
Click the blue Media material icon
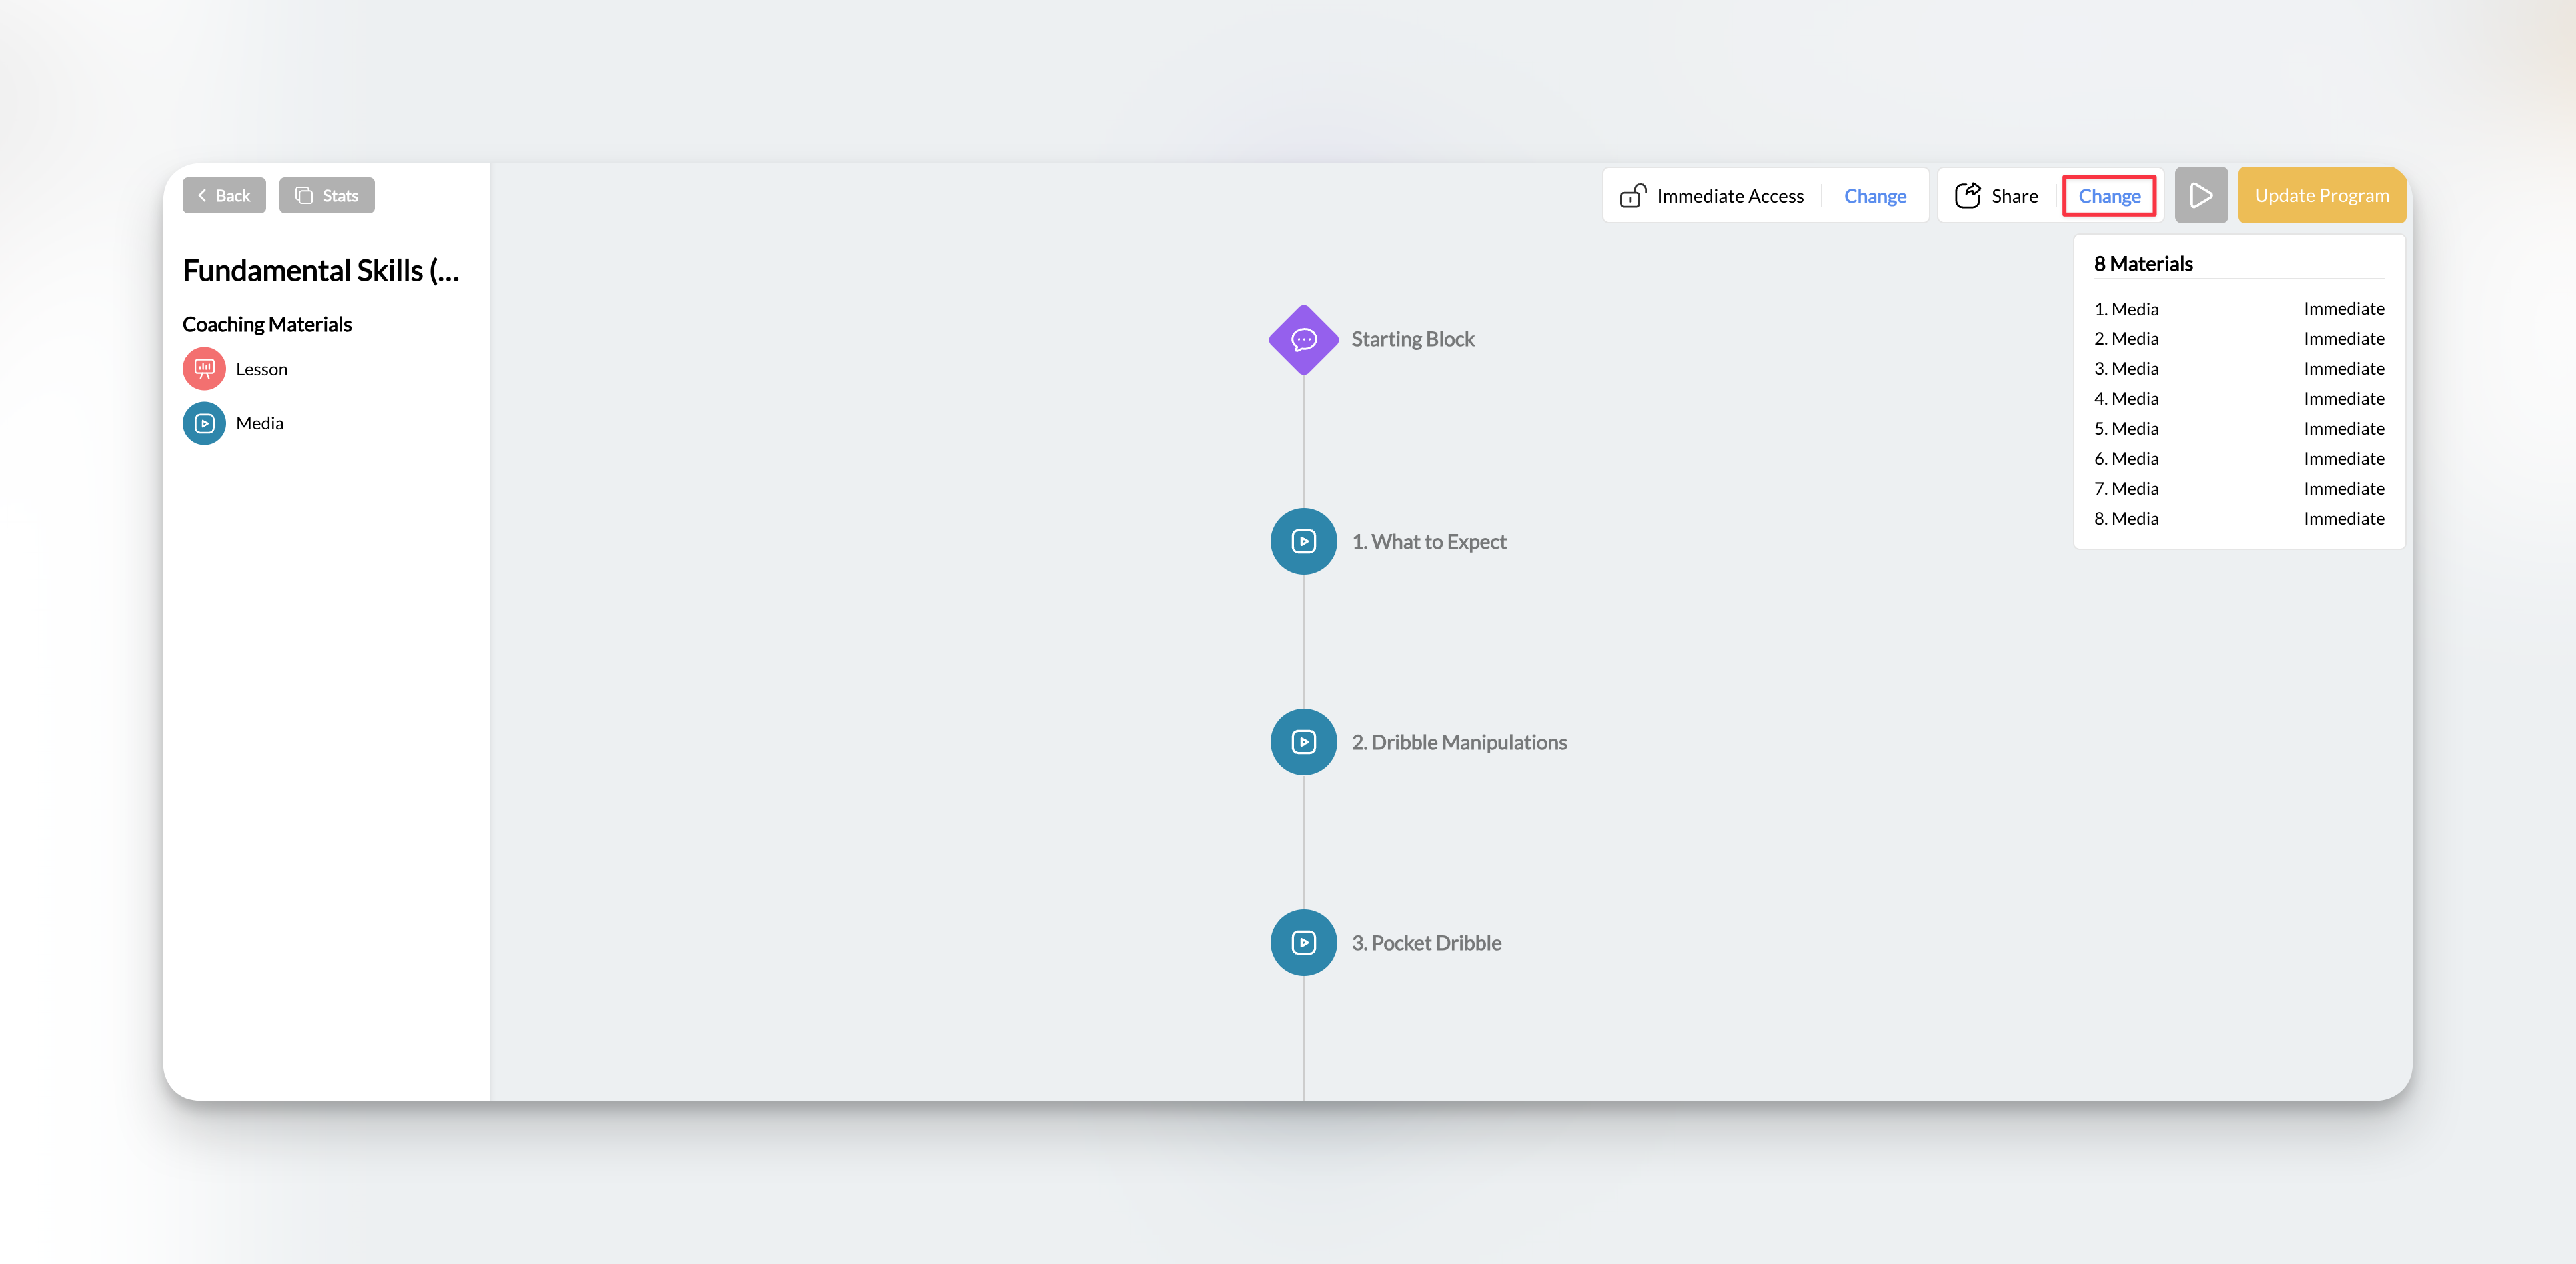coord(204,423)
